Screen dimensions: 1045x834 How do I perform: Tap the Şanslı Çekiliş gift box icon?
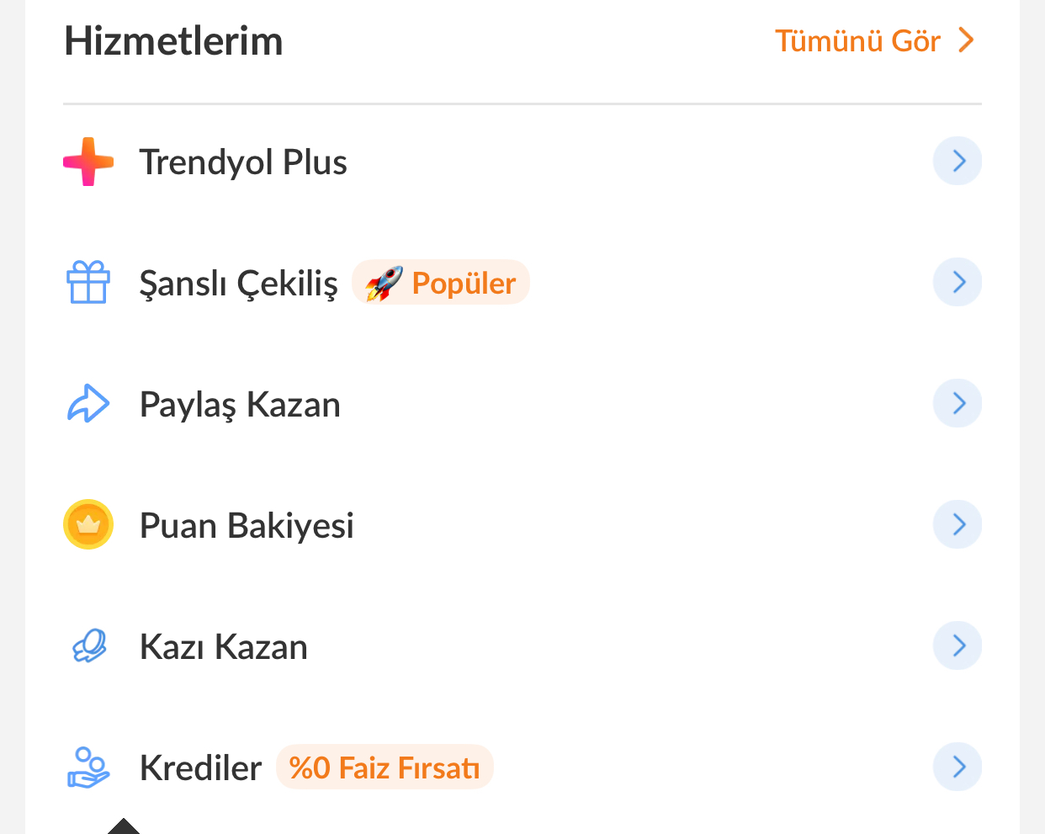coord(88,283)
